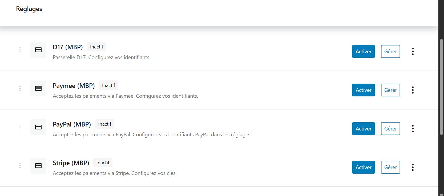This screenshot has height=196, width=444.
Task: Activate the D17 payment gateway
Action: click(x=363, y=51)
